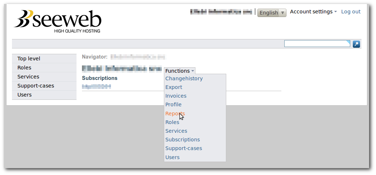Click the Seeweb logo
The height and width of the screenshot is (175, 376).
58,21
